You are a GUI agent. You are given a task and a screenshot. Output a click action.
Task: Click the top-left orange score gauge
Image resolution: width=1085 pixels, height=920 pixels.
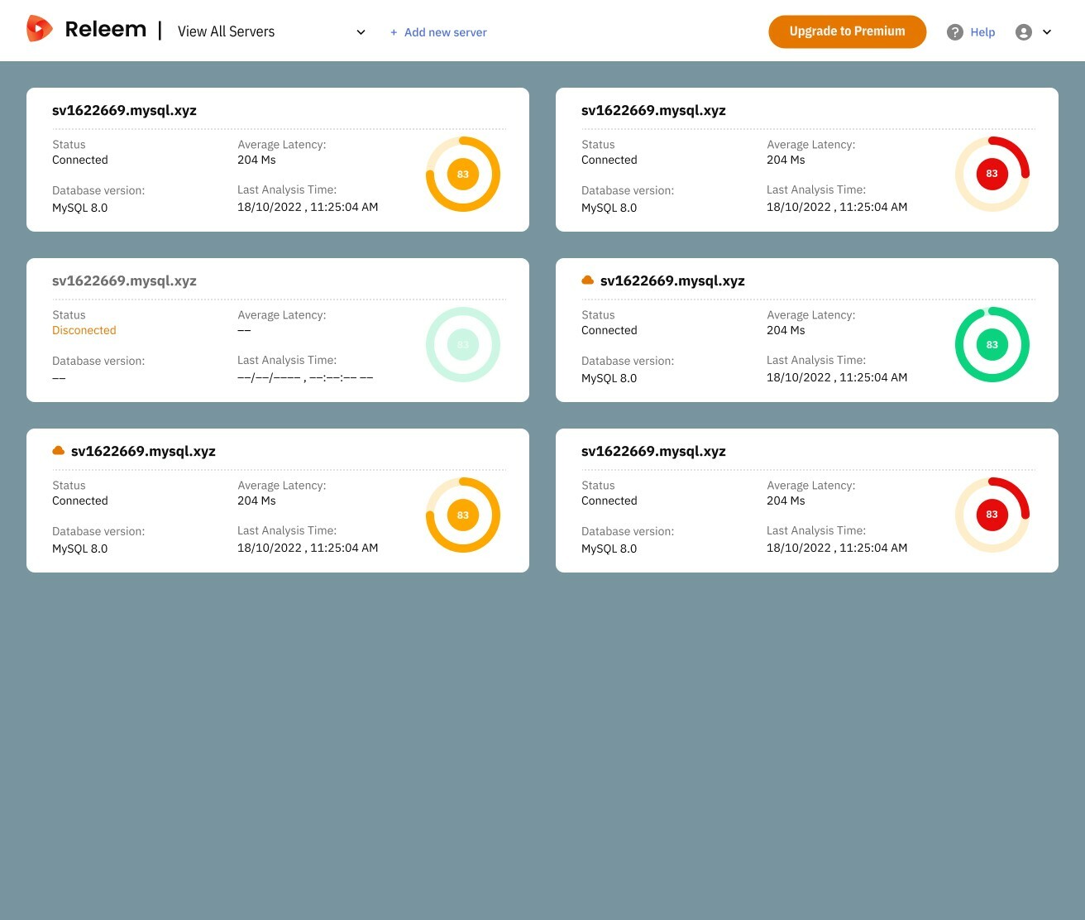(x=462, y=174)
